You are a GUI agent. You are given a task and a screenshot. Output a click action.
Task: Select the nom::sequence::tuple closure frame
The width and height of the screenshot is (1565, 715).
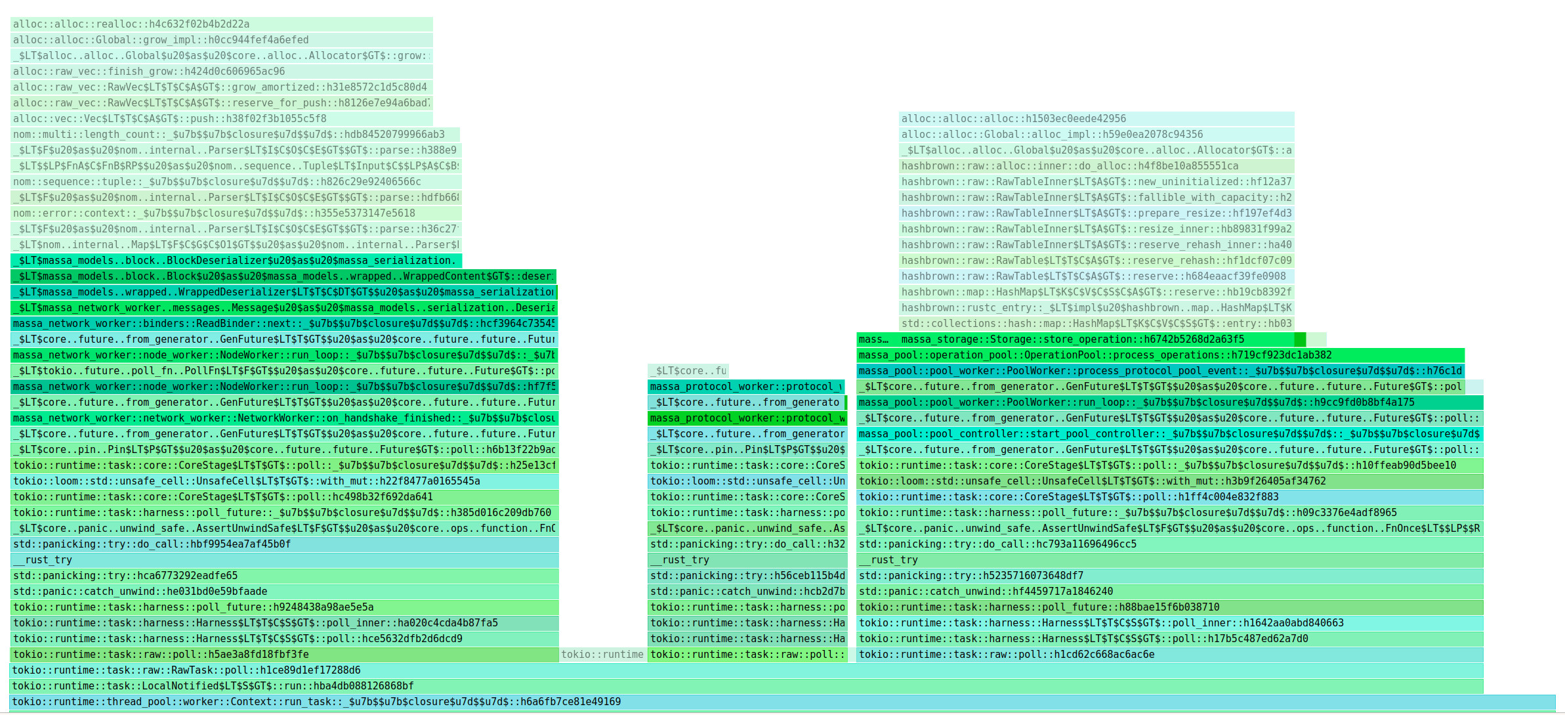[x=235, y=182]
